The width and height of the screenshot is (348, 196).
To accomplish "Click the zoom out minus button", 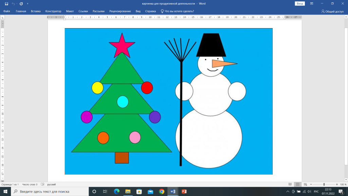I will tap(311, 184).
